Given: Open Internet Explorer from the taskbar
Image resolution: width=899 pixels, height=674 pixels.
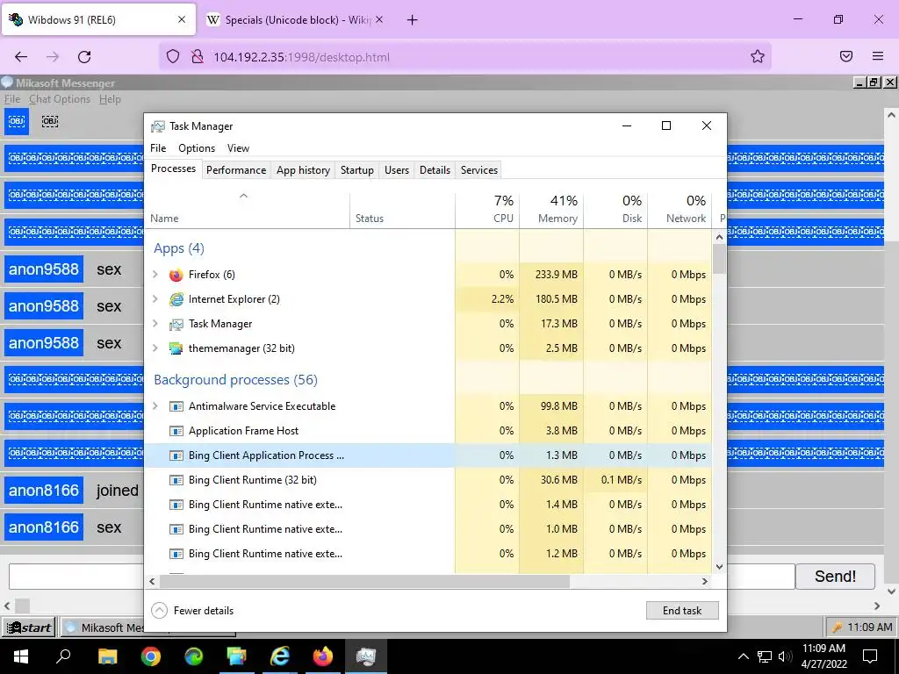Looking at the screenshot, I should point(280,656).
